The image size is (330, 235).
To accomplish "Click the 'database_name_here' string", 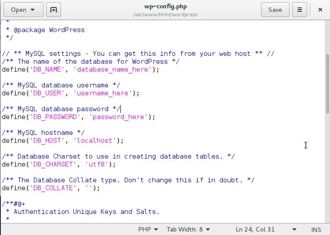I will [x=112, y=69].
